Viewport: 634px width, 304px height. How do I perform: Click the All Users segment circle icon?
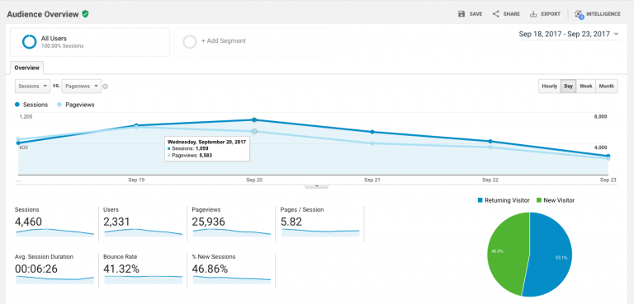coord(29,41)
